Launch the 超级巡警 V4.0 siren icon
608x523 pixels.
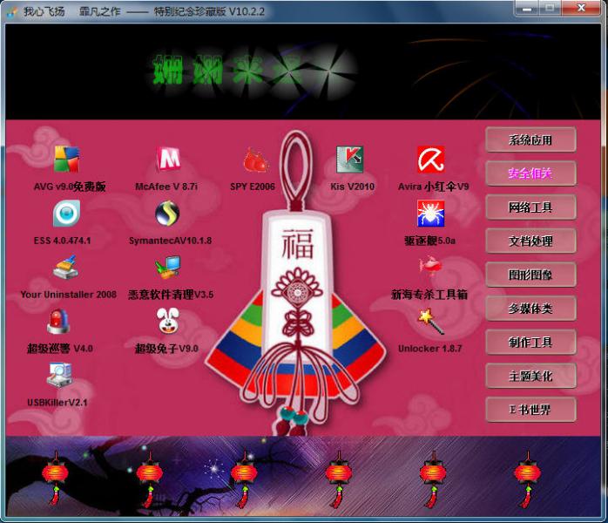pyautogui.click(x=58, y=322)
